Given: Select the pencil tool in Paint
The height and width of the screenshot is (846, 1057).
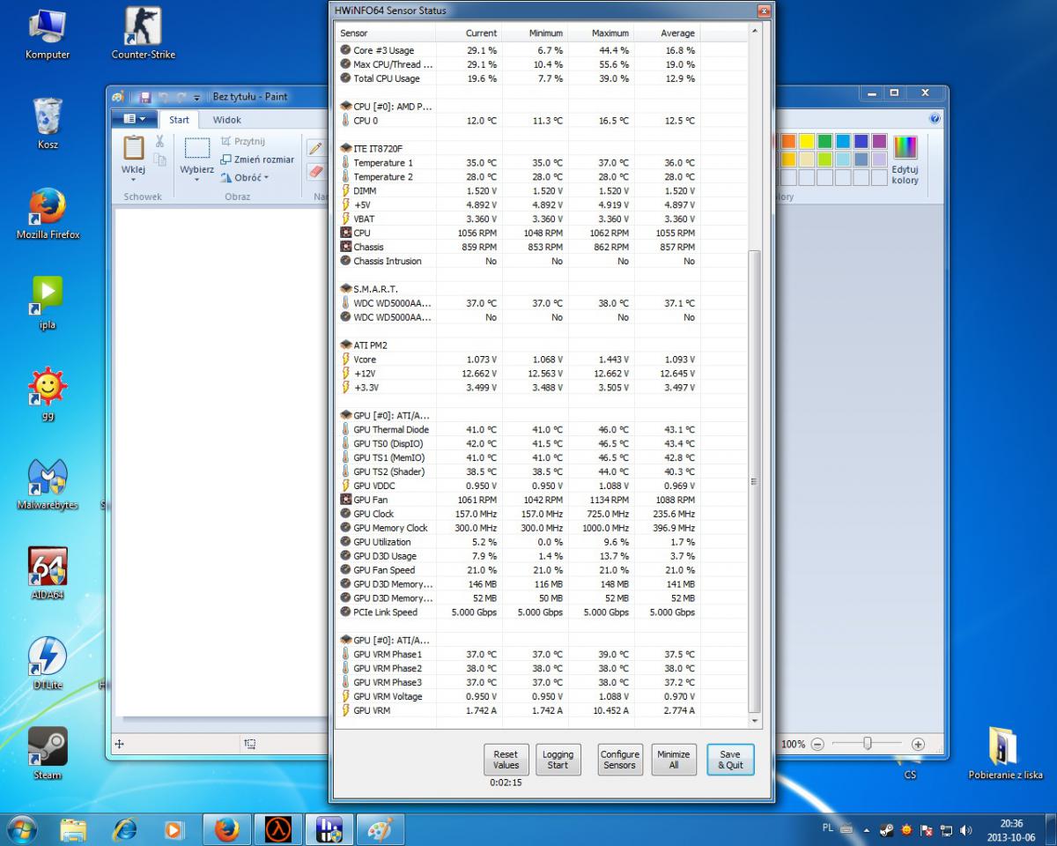Looking at the screenshot, I should click(314, 148).
